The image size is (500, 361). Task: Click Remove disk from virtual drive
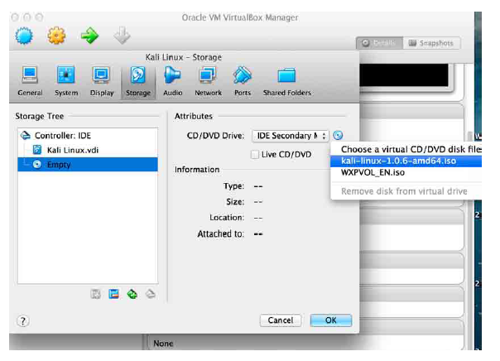point(406,191)
